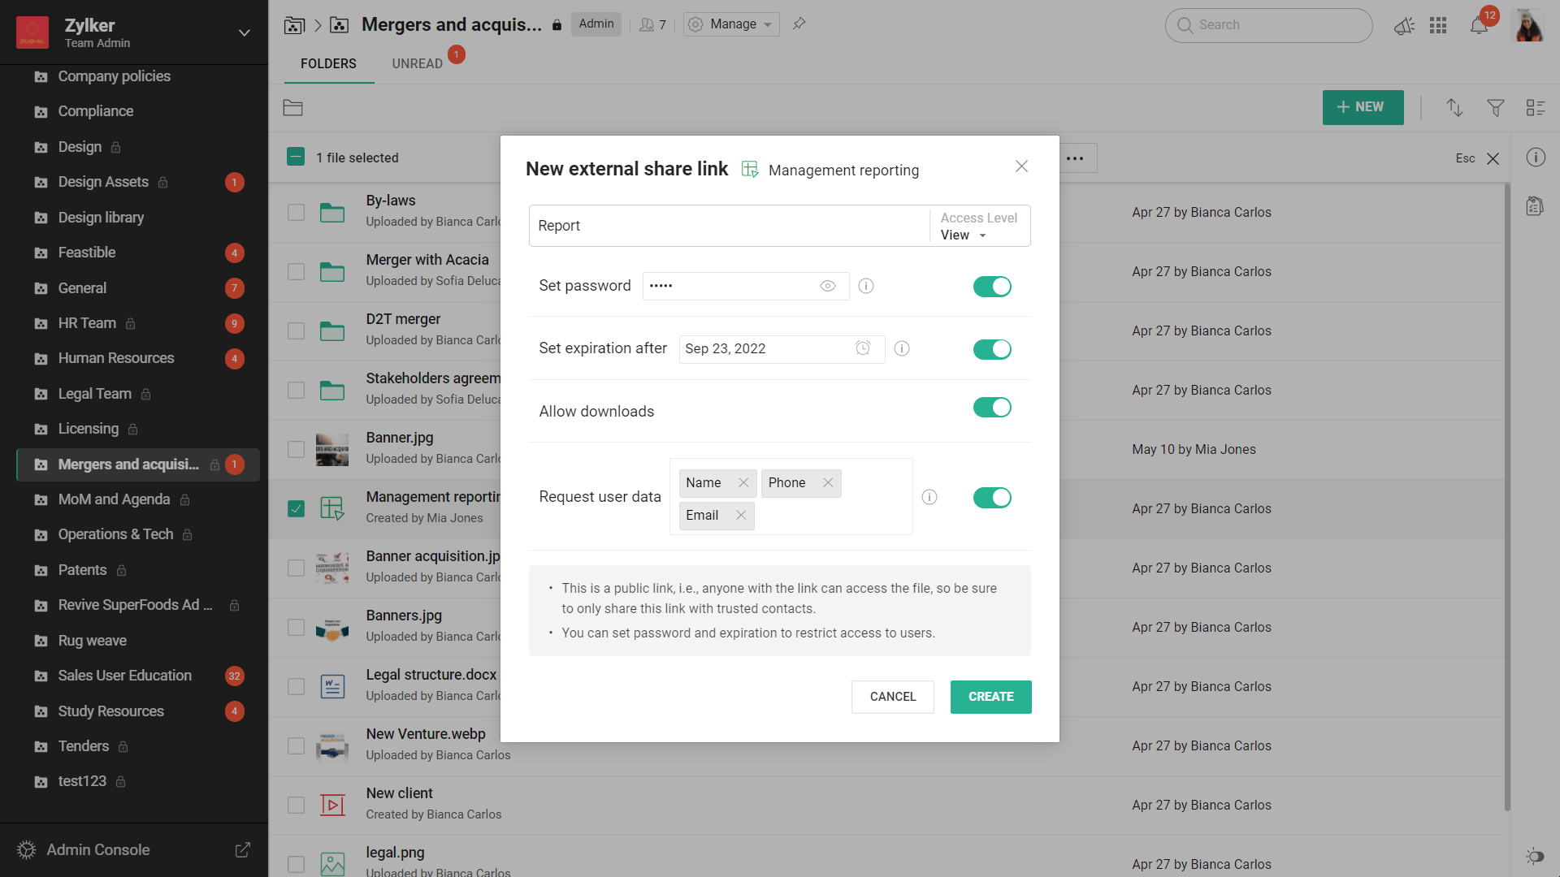Click the info icon beside password field

pyautogui.click(x=866, y=286)
